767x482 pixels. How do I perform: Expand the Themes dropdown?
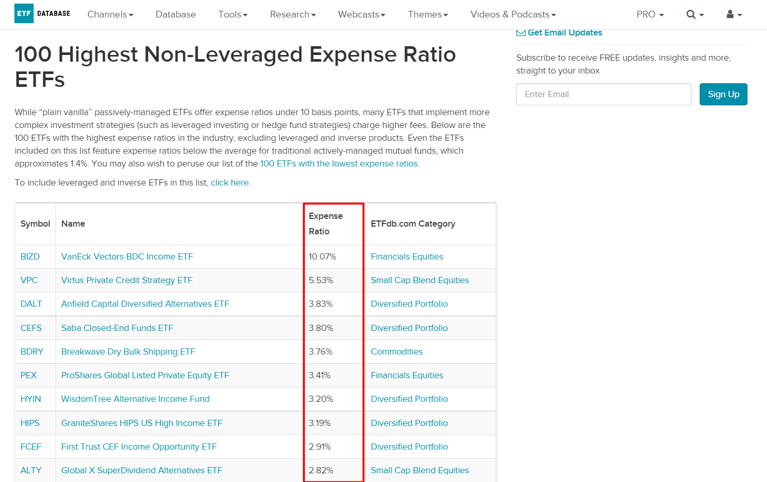428,14
